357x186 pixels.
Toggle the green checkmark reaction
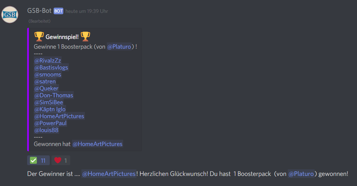(x=38, y=161)
